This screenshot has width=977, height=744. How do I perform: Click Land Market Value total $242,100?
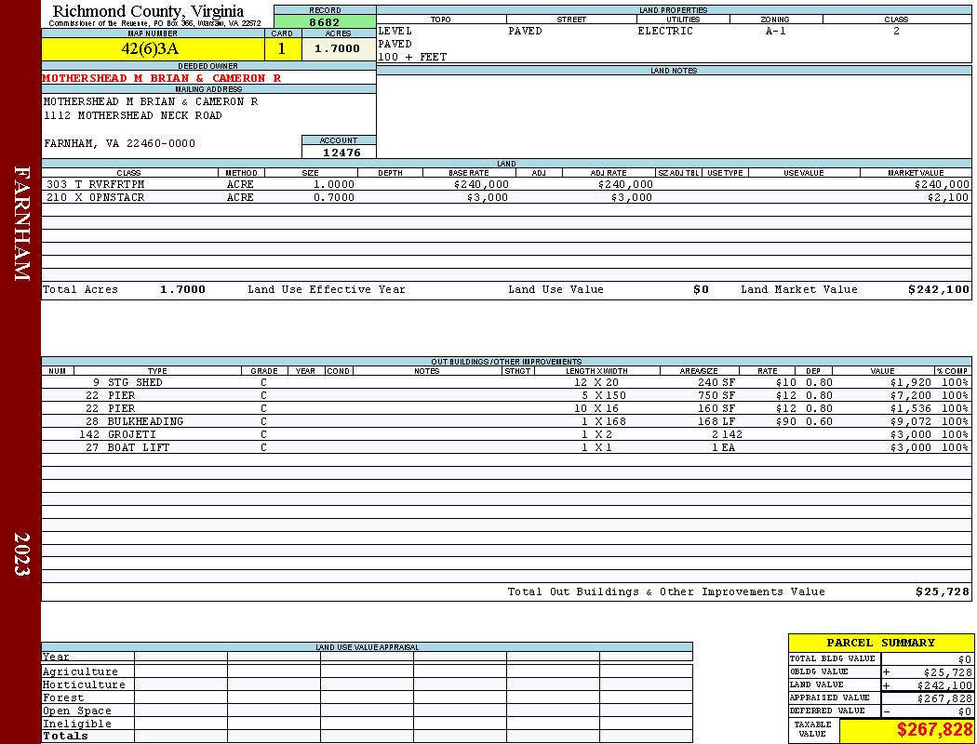938,289
